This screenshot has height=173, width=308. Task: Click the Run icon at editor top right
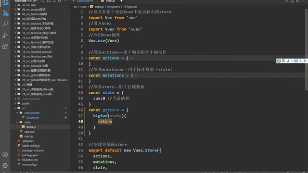click(286, 1)
